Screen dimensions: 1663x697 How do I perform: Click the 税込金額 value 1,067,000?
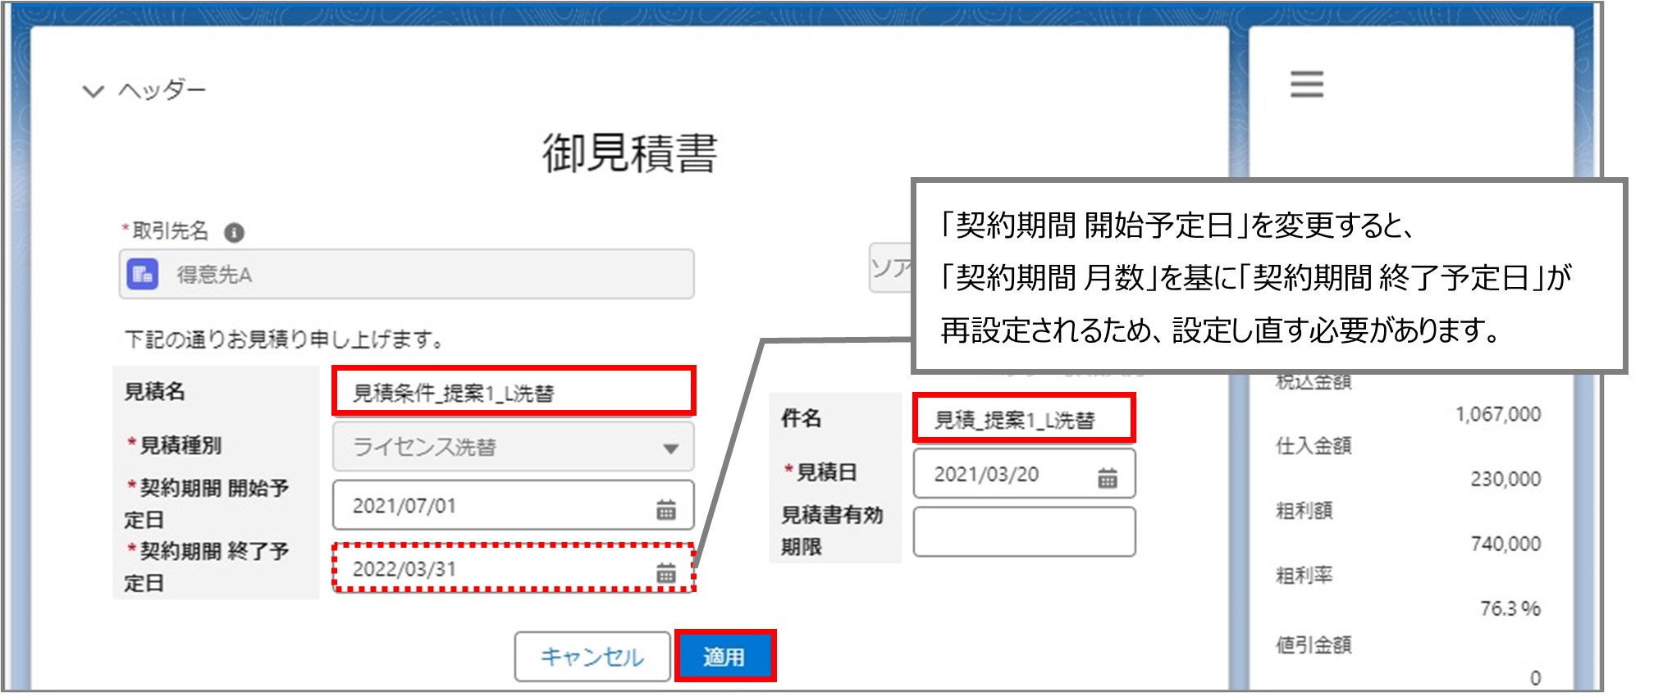(x=1498, y=414)
